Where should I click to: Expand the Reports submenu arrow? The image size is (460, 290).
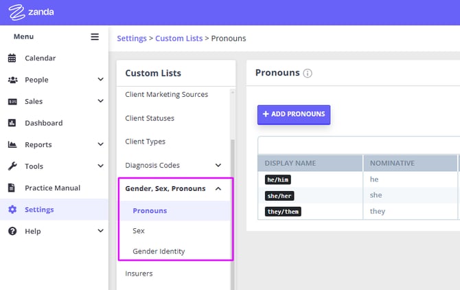[100, 144]
